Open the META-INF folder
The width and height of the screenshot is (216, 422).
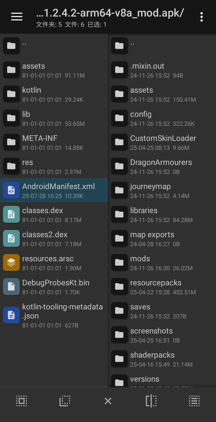click(54, 142)
